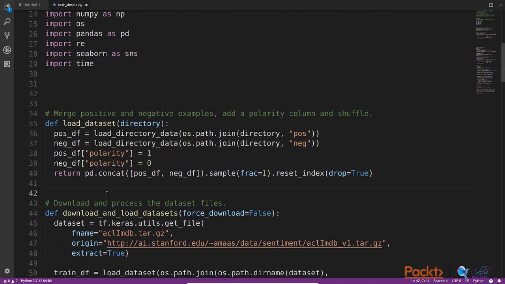Change file encoding UTF-8
505x284 pixels.
pyautogui.click(x=456, y=281)
